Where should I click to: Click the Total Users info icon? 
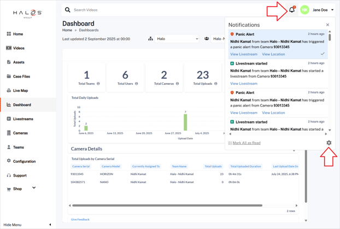point(137,84)
